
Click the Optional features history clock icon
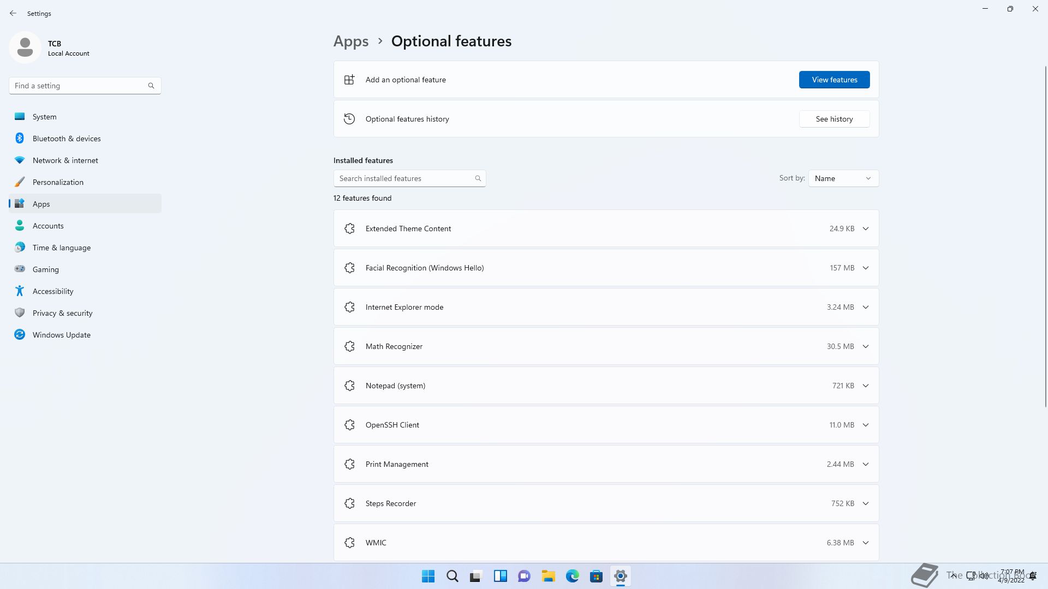[x=349, y=119]
